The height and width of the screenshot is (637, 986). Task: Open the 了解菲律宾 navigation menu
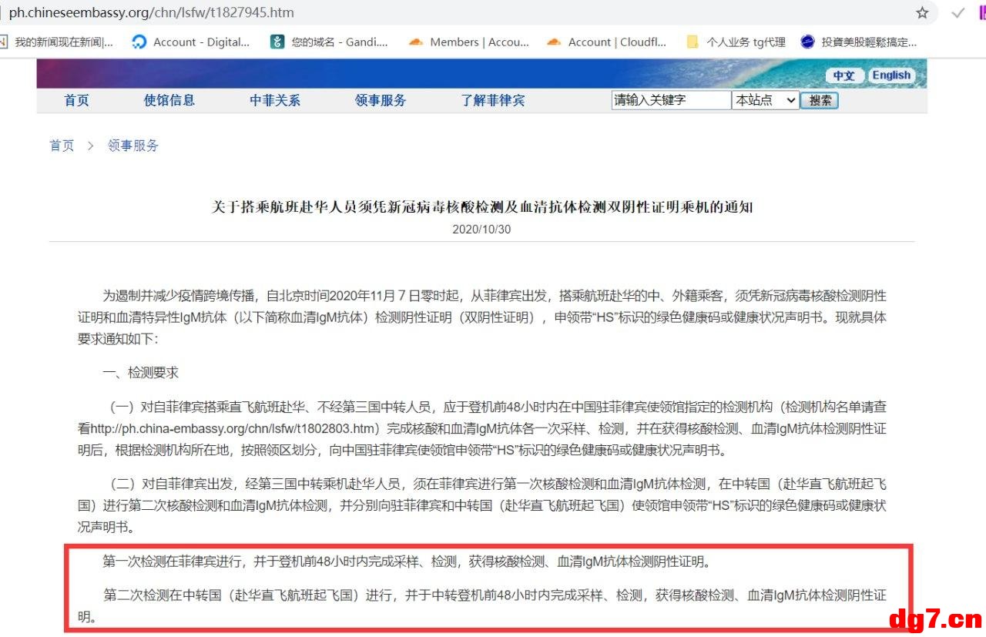(493, 100)
